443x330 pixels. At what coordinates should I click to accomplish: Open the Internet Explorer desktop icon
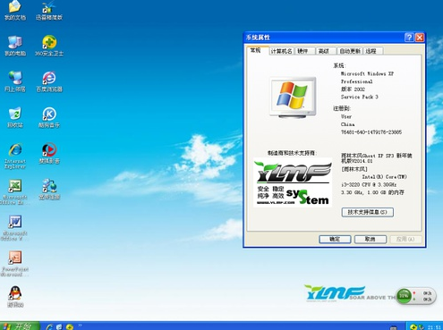point(15,156)
